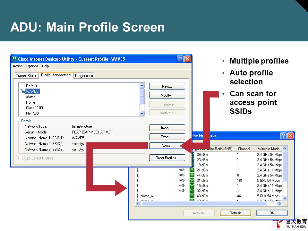The image size is (308, 231).
Task: Click the key icon in the 21 dBm row
Action: coord(182,170)
